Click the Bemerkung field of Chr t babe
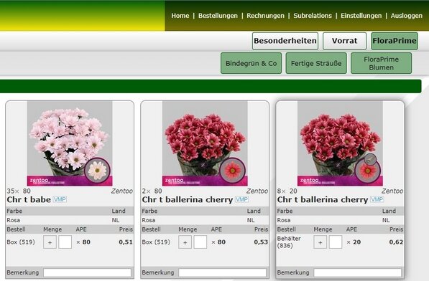Viewport: 429px width, 281px height. [x=87, y=272]
